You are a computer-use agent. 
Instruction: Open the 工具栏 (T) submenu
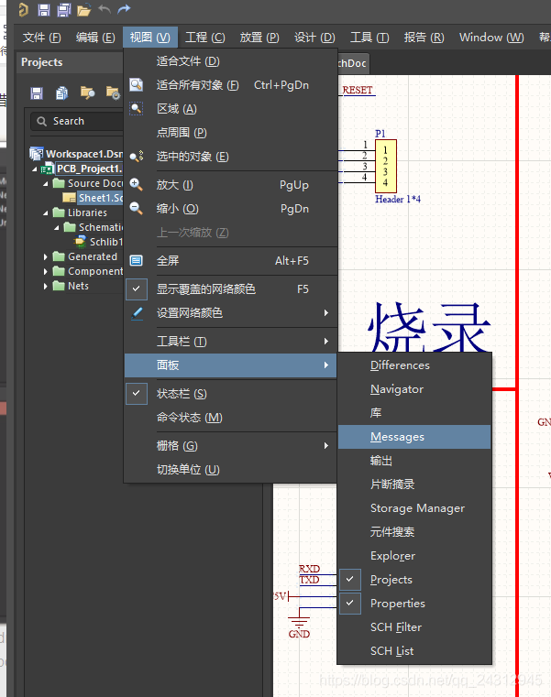[x=230, y=342]
